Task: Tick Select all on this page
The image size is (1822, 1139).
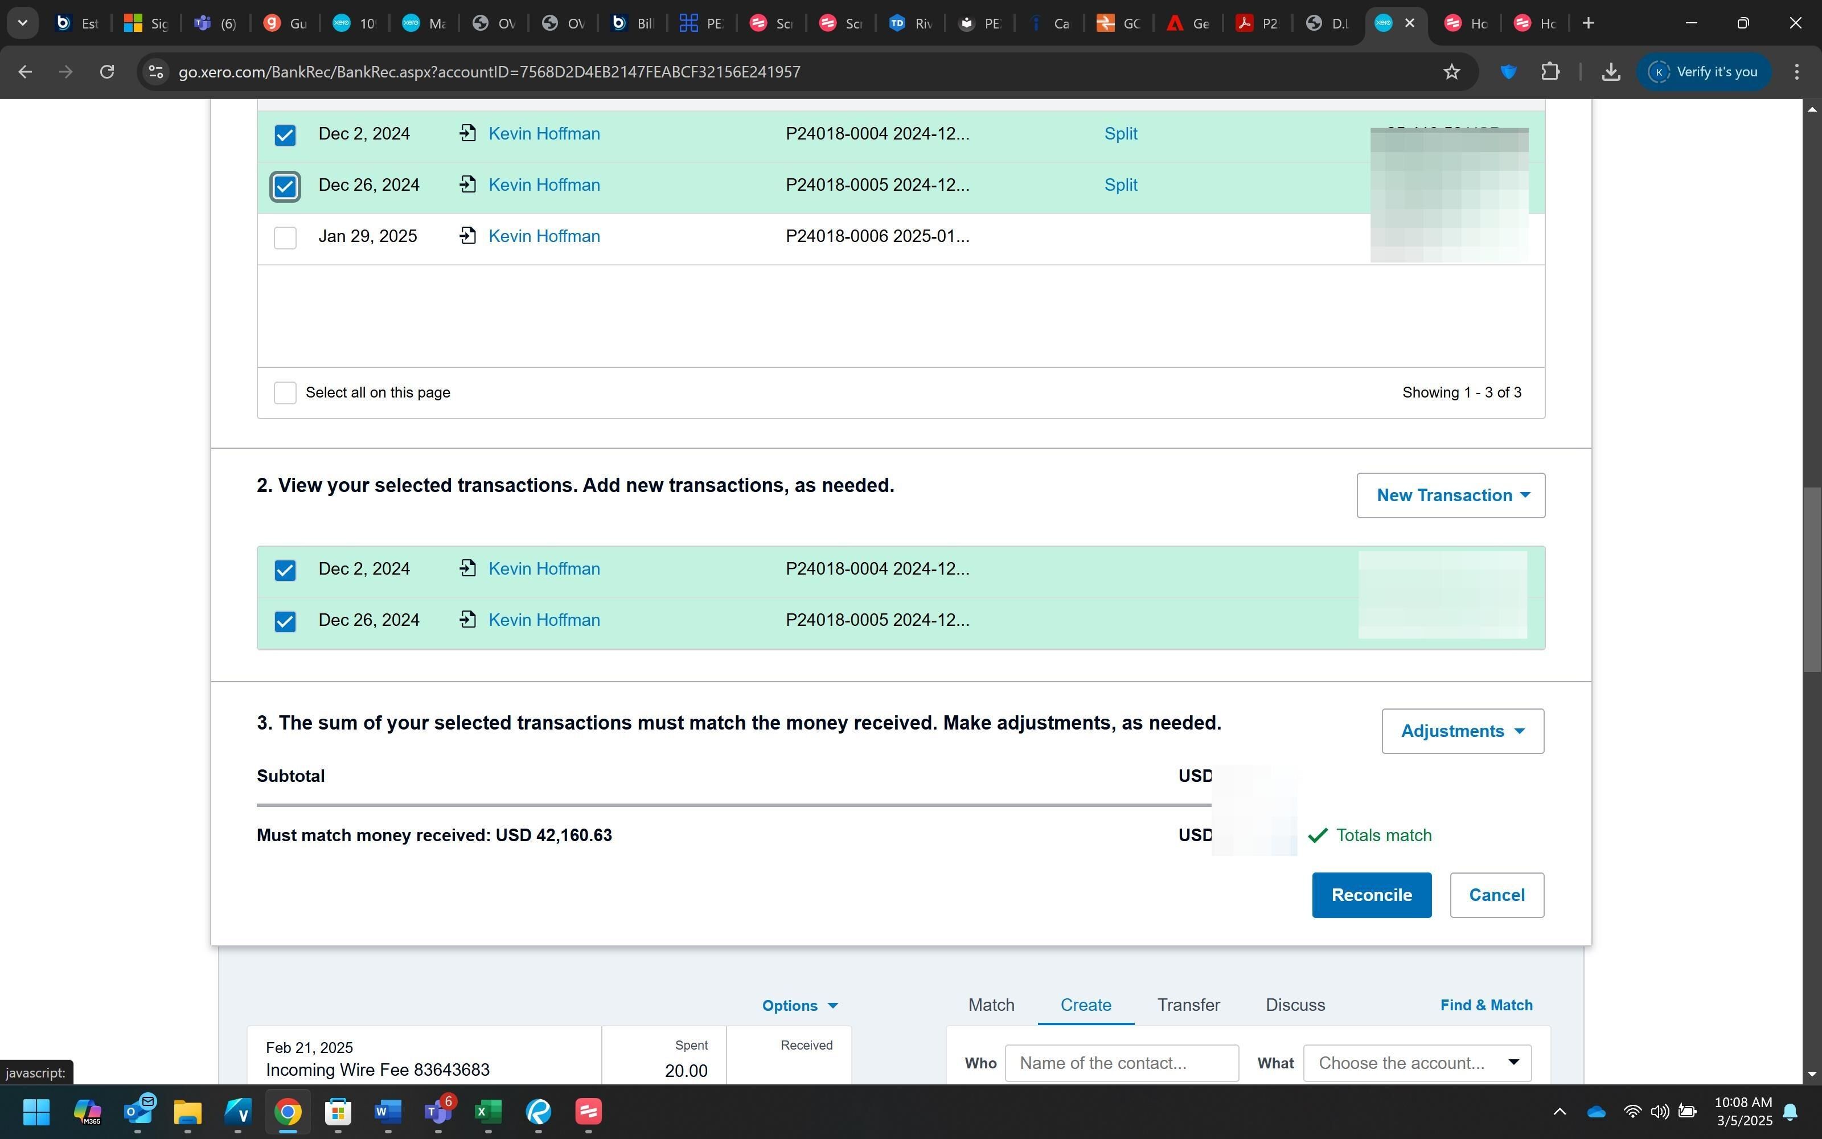Action: 285,392
